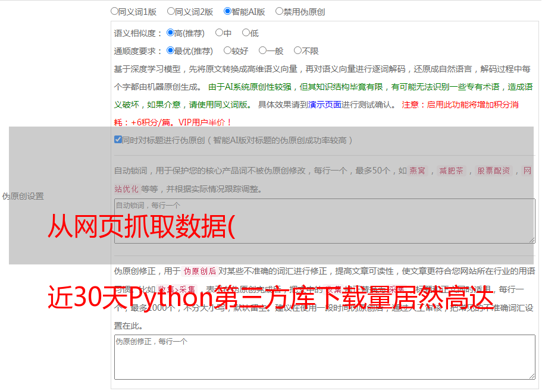
Task: Set 通顺度要求 to 较好
Action: [x=227, y=51]
